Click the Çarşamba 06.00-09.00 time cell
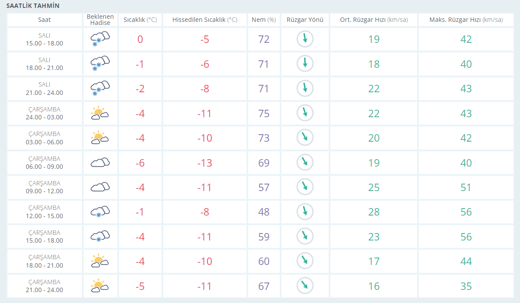 [x=44, y=163]
